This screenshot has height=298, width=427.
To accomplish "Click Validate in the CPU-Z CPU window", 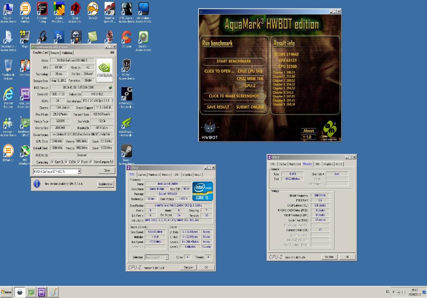I will click(x=188, y=267).
